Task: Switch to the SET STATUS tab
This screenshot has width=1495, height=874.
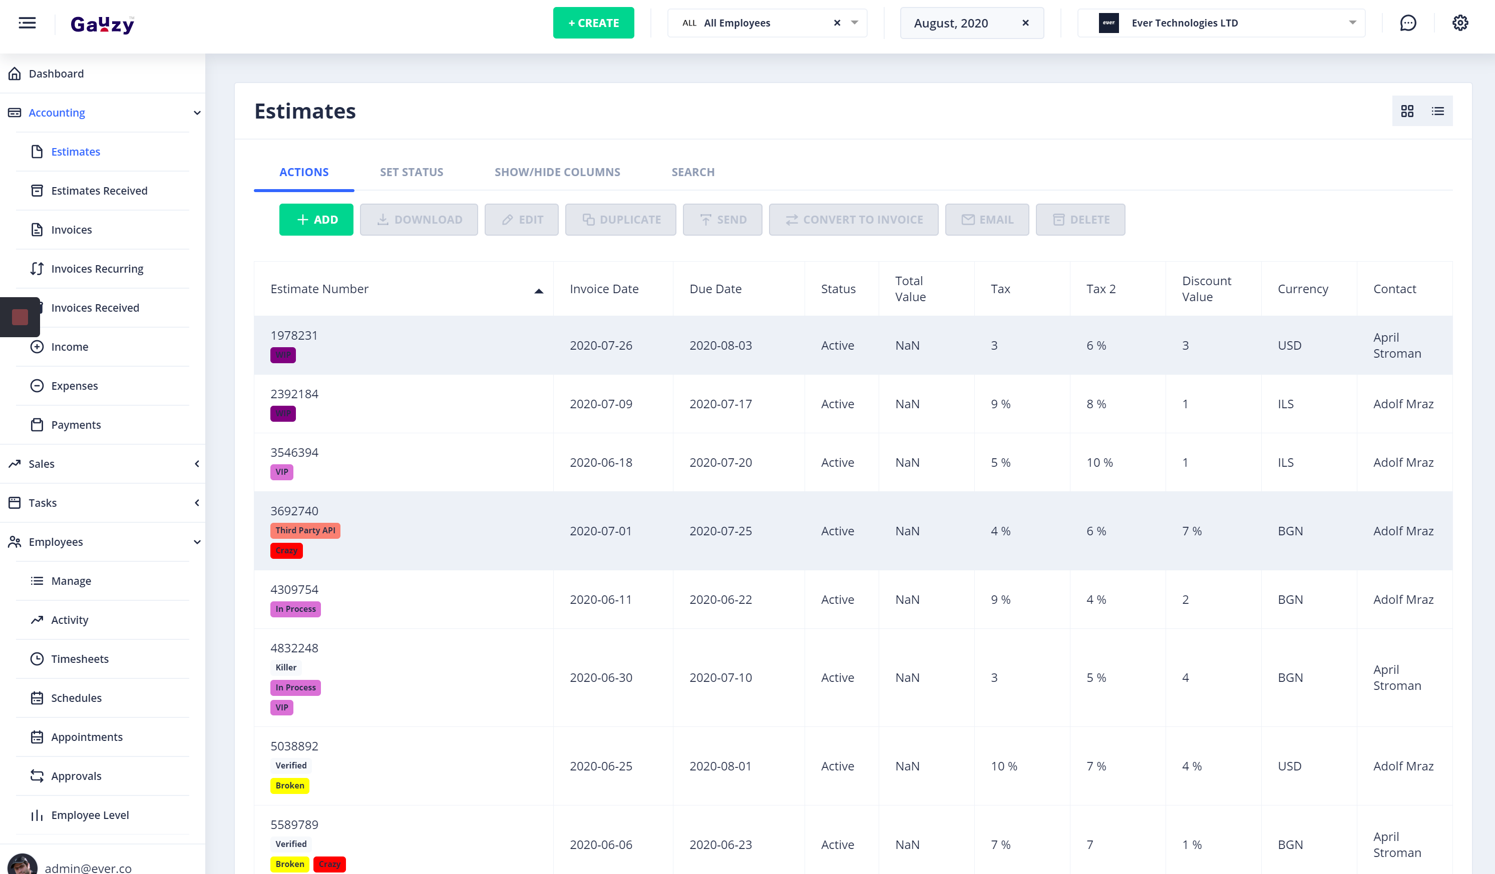Action: pyautogui.click(x=411, y=172)
